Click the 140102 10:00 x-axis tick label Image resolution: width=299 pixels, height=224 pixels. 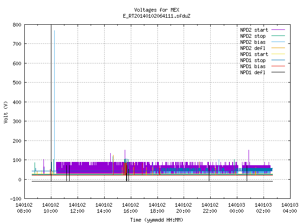point(51,208)
